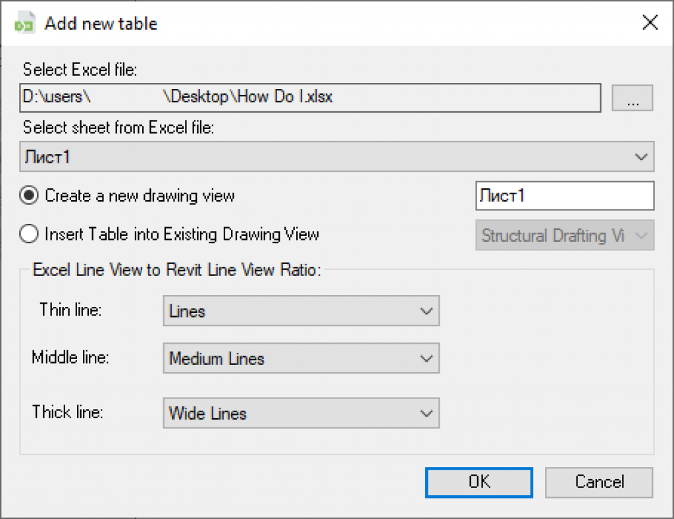674x519 pixels.
Task: Click the Excel Line View to Revit ratio heading
Action: [x=176, y=270]
